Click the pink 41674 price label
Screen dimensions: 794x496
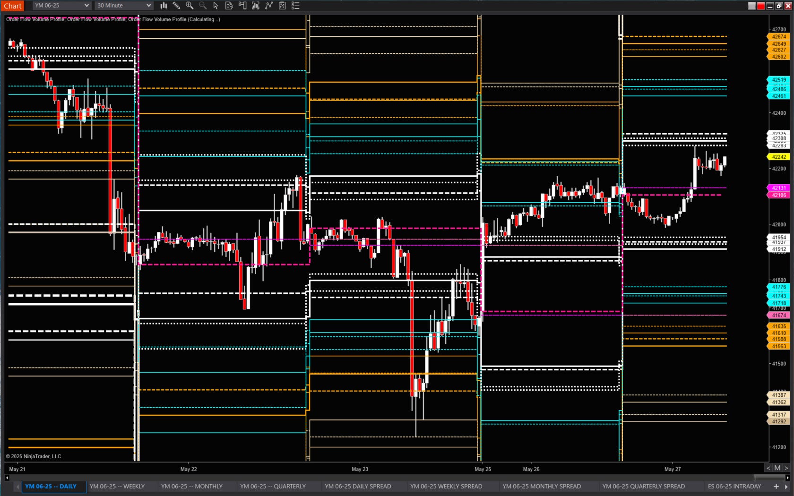pos(778,316)
